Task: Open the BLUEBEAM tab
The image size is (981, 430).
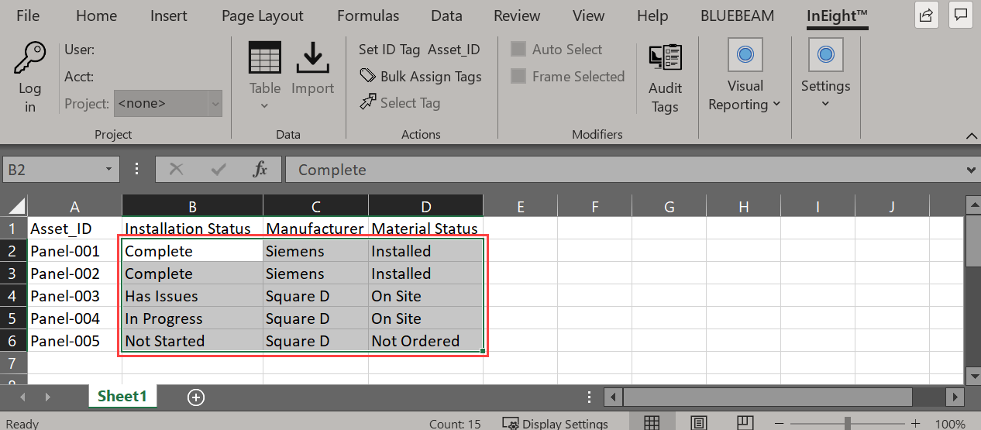Action: click(735, 15)
